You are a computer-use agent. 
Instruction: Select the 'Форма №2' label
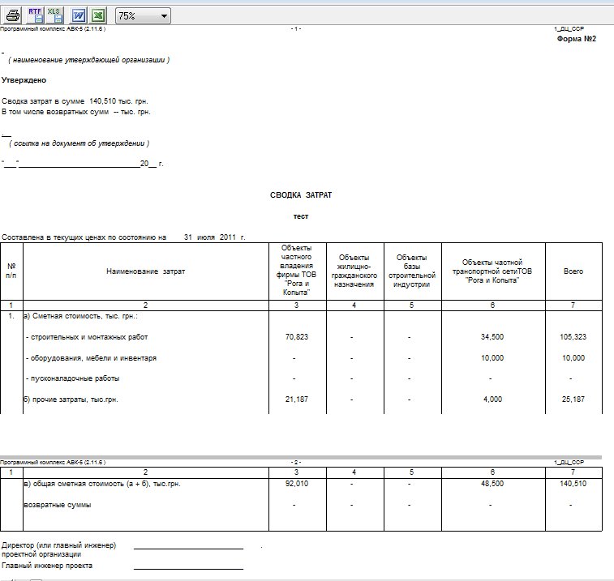577,39
